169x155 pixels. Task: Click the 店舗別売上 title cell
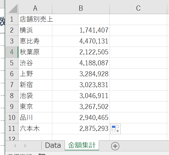[35, 20]
